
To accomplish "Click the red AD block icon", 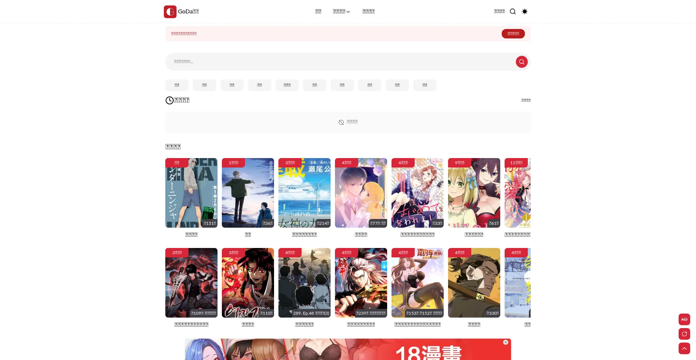I will click(x=684, y=319).
